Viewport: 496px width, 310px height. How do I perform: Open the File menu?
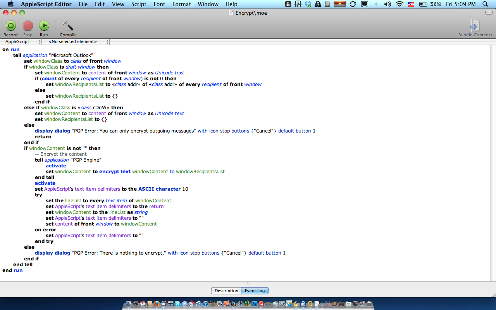(x=83, y=4)
